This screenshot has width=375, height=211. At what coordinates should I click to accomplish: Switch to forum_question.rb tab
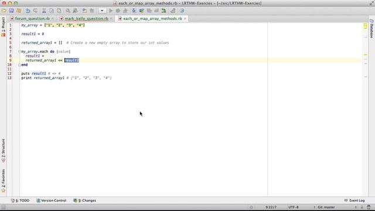tap(32, 18)
